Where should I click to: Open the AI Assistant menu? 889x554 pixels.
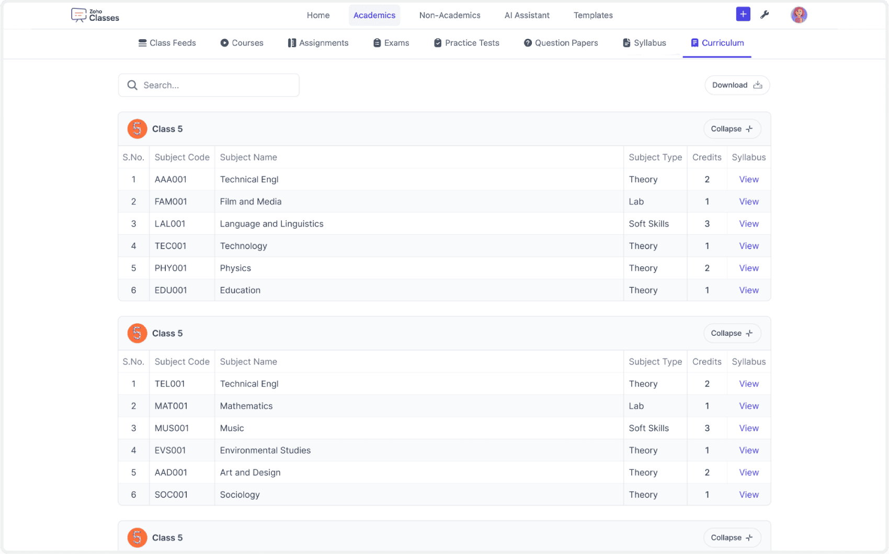527,15
